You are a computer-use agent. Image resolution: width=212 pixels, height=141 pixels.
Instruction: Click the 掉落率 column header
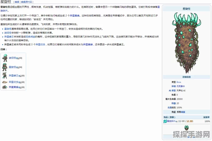(x=207, y=117)
